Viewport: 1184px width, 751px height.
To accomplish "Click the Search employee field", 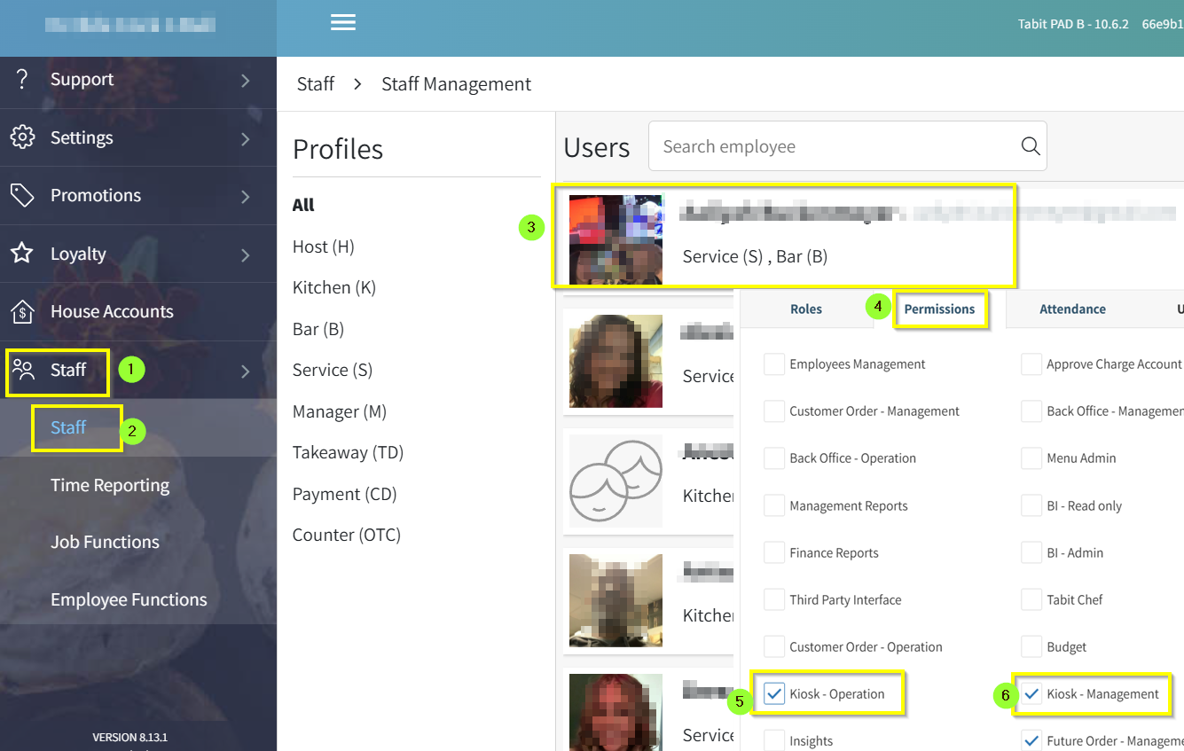I will point(834,146).
